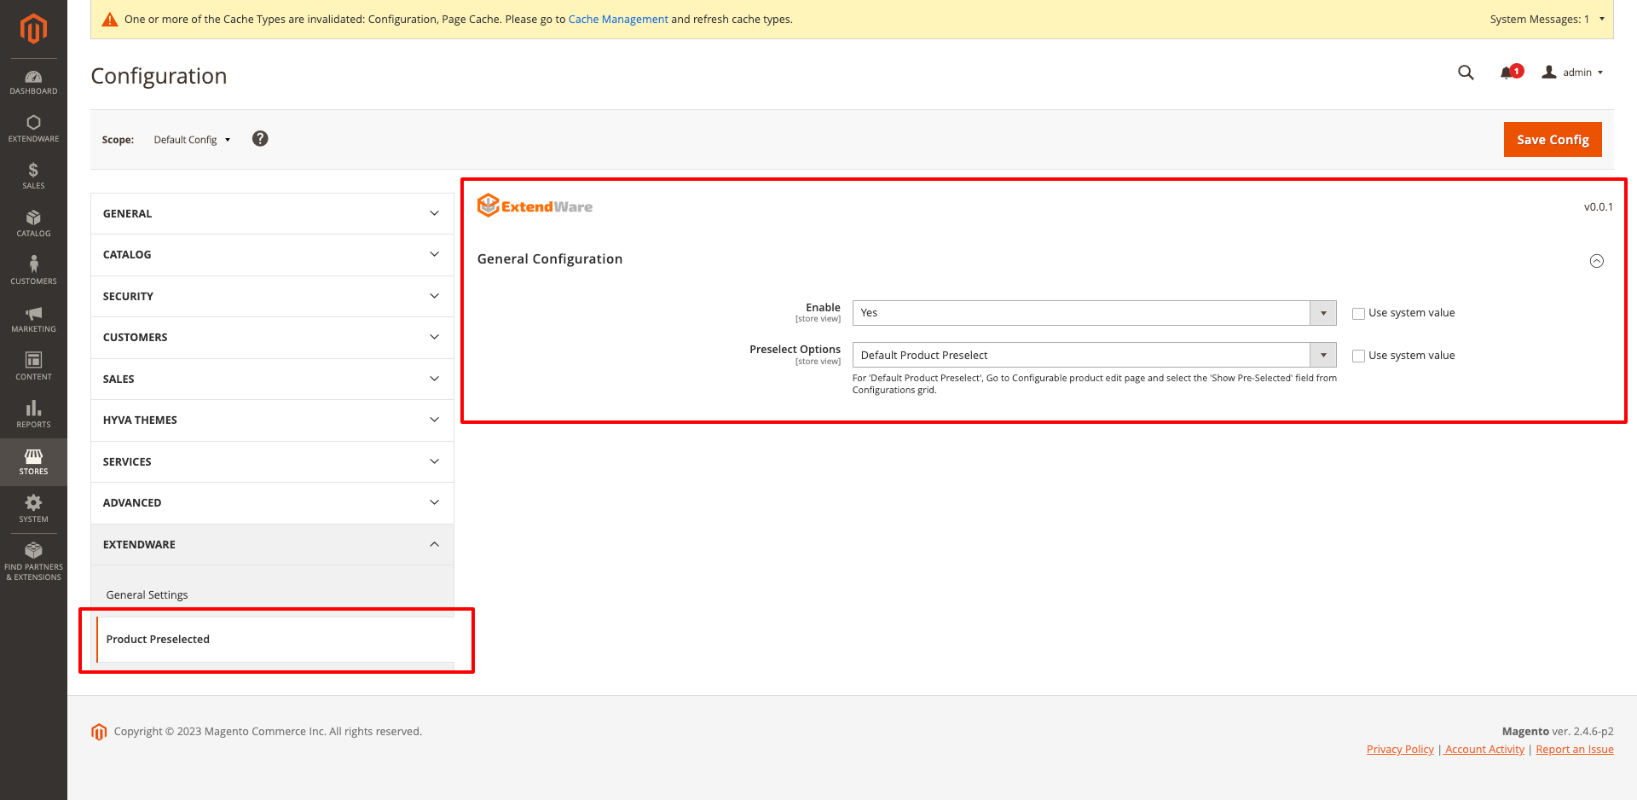Open Find Partners & Extensions
The height and width of the screenshot is (800, 1637).
click(x=33, y=561)
